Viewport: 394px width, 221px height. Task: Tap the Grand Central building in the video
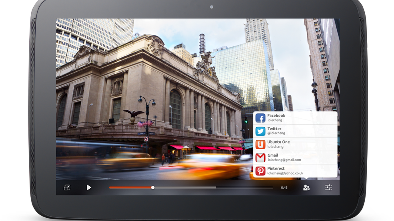pos(145,91)
